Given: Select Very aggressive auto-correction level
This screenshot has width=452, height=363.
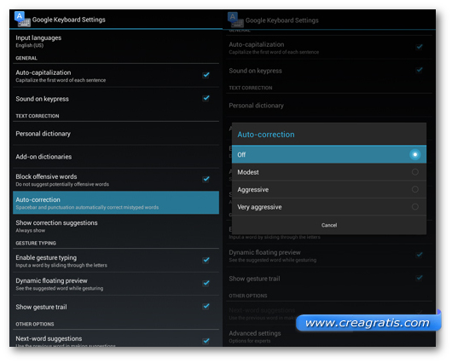Looking at the screenshot, I should (329, 206).
